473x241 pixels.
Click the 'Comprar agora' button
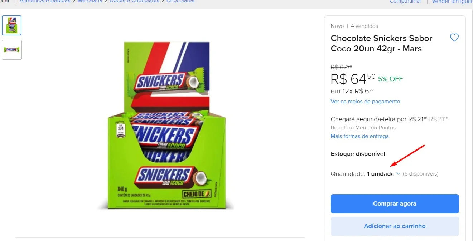coord(395,203)
